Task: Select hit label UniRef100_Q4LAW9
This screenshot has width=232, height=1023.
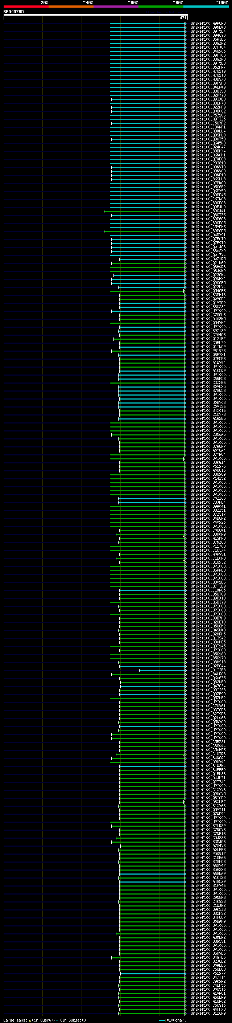Action: [208, 87]
